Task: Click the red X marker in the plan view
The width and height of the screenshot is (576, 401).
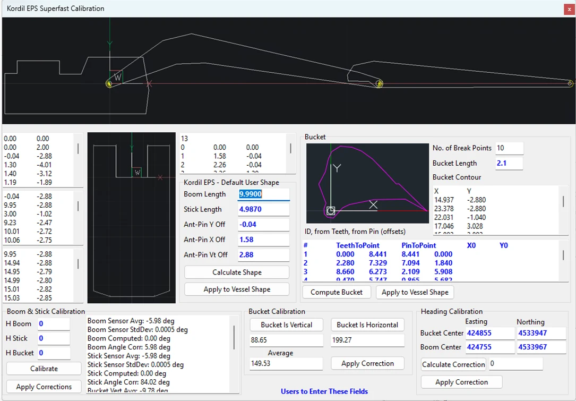Action: (160, 177)
